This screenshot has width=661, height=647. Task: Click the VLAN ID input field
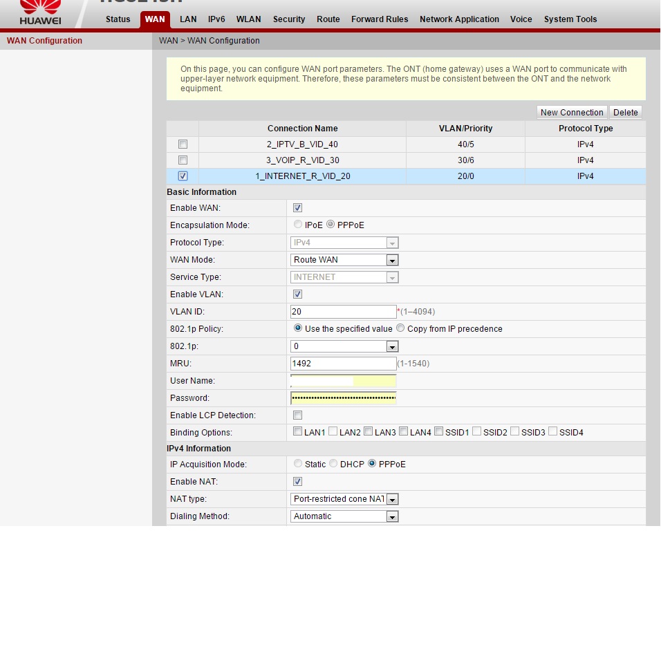click(343, 312)
